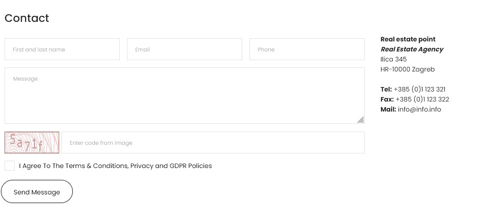The width and height of the screenshot is (499, 214).
Task: Click the captcha code image
Action: [32, 143]
